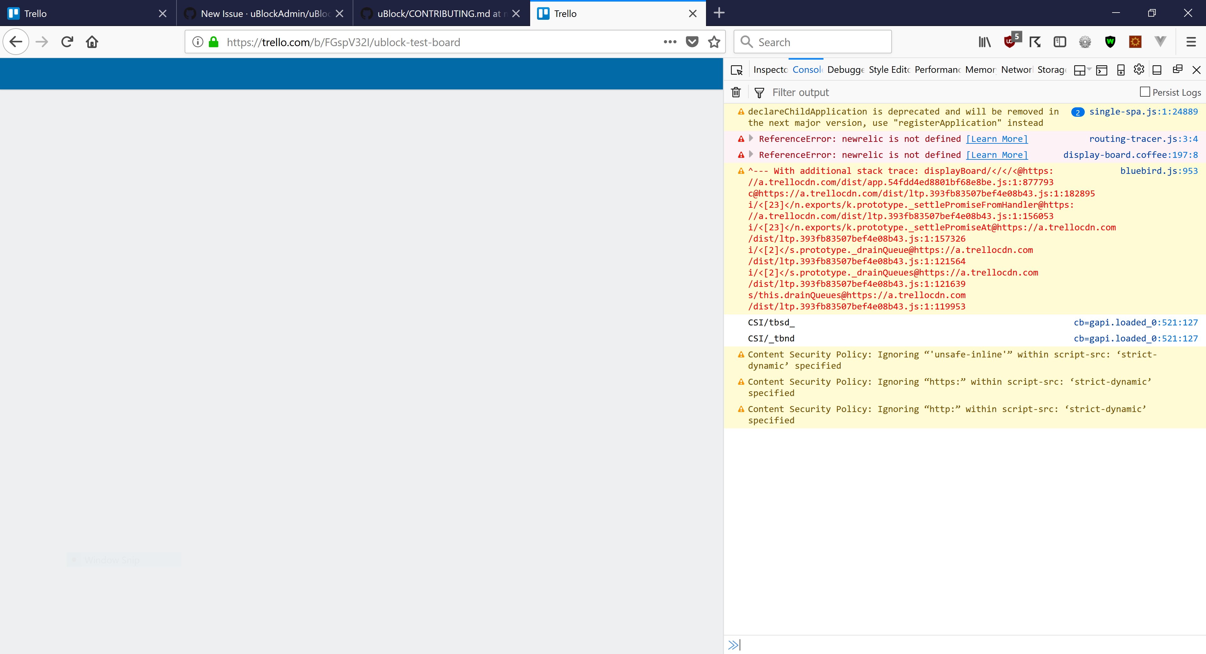Image resolution: width=1206 pixels, height=654 pixels.
Task: Expand display-board.coffee ReferenceError details
Action: pos(751,154)
